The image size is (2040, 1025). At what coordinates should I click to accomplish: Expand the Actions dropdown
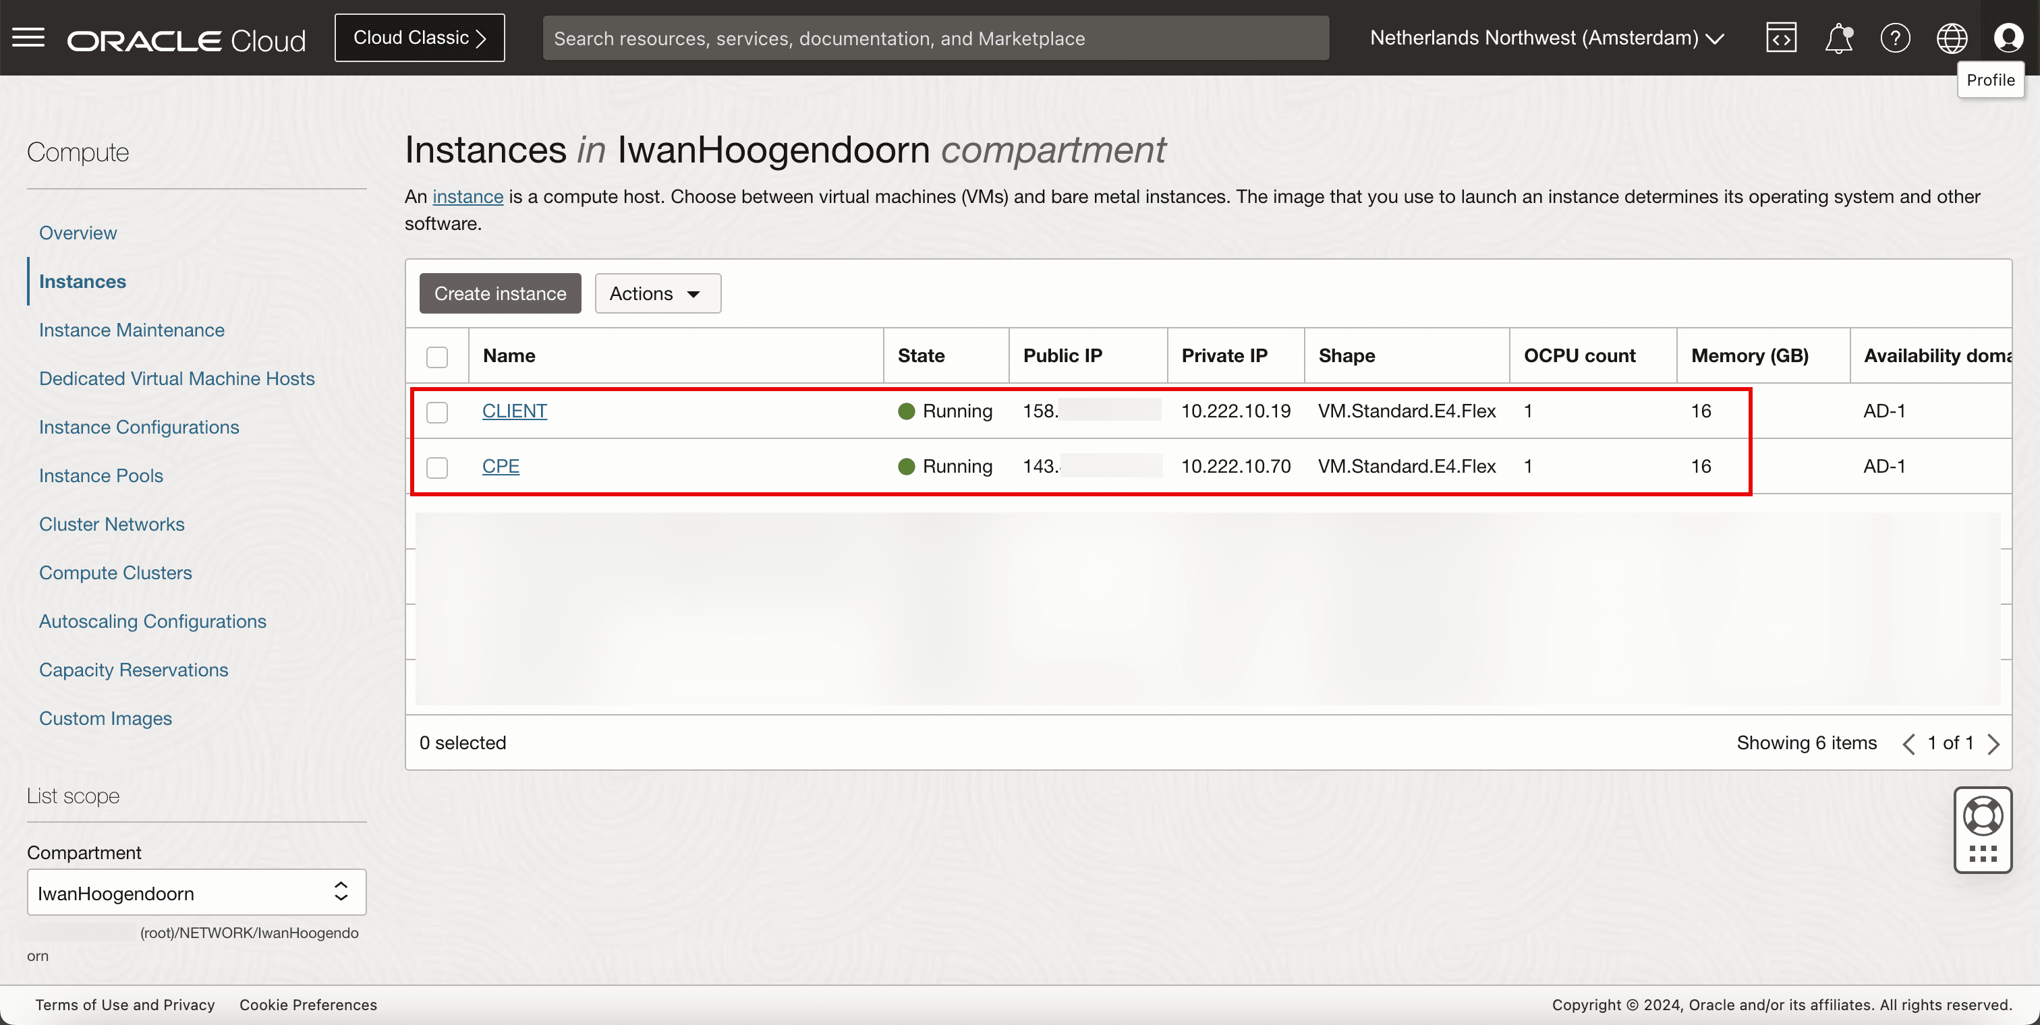tap(657, 293)
